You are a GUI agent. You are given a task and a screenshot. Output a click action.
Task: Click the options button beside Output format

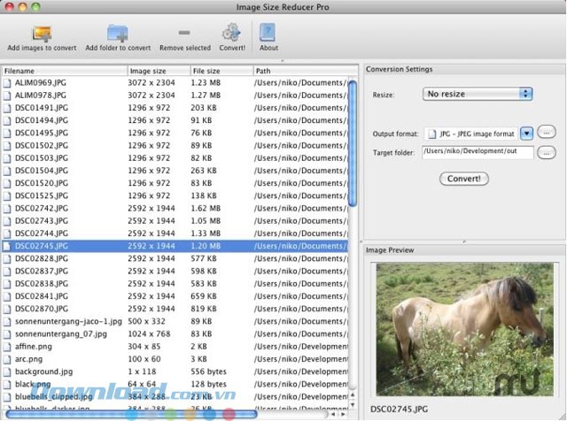(548, 133)
